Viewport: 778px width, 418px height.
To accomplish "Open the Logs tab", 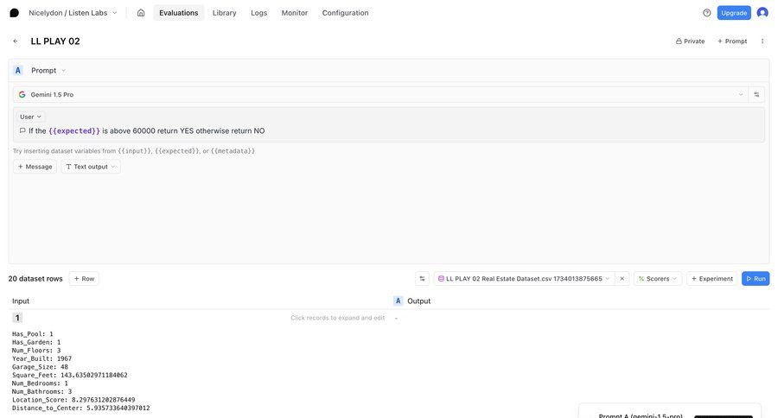I will tap(259, 13).
